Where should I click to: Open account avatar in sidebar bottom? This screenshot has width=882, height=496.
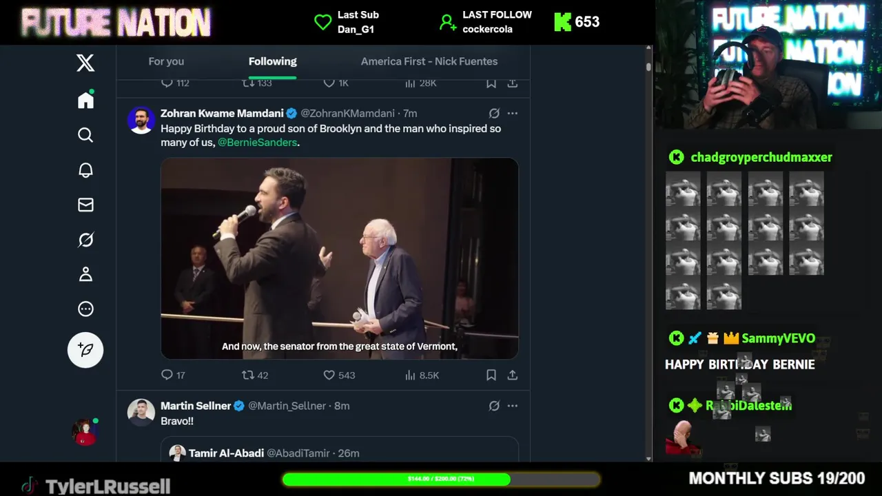tap(85, 432)
